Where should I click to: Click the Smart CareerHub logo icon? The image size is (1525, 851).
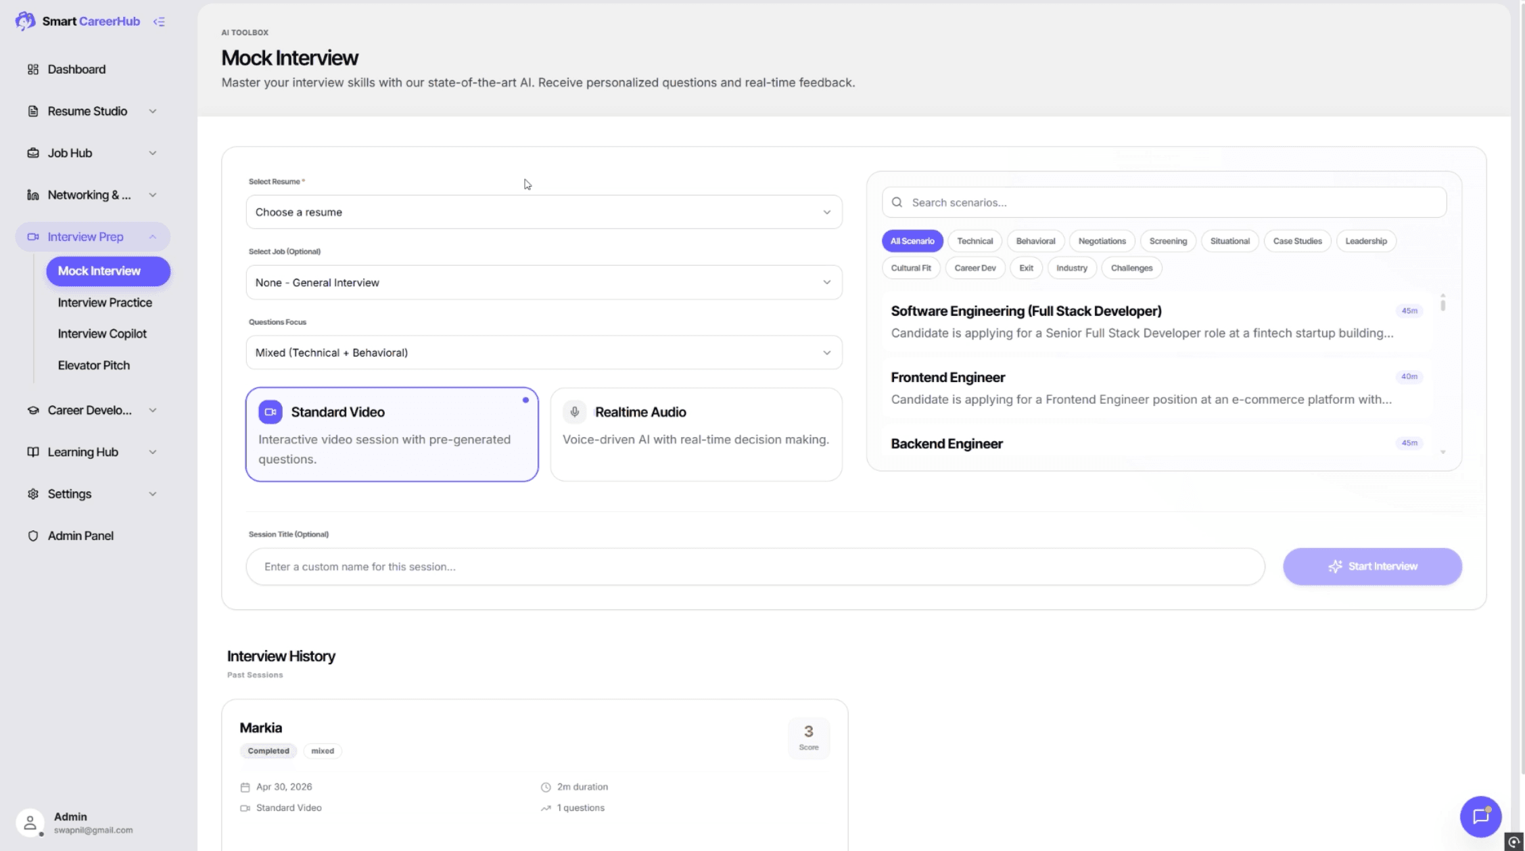25,21
